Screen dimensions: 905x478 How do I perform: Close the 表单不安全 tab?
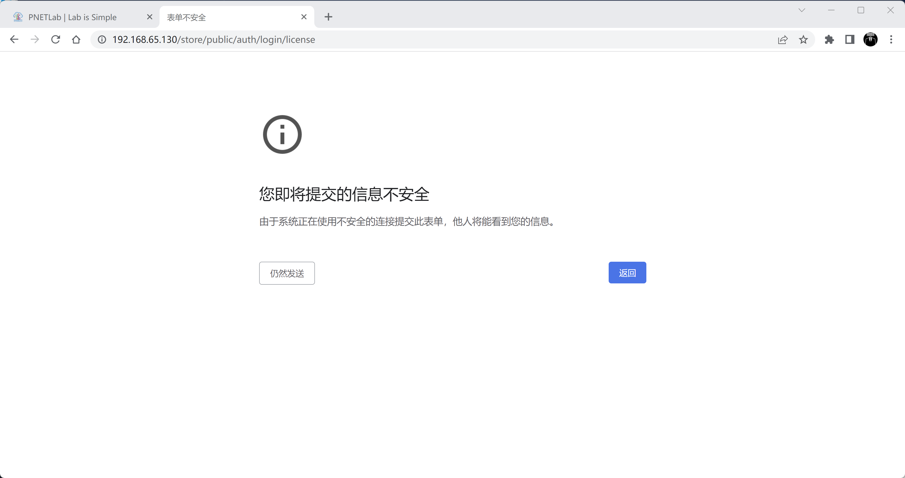coord(304,17)
